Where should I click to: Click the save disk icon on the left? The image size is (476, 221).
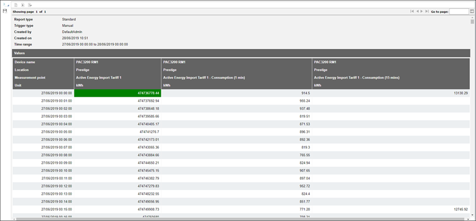click(5, 11)
